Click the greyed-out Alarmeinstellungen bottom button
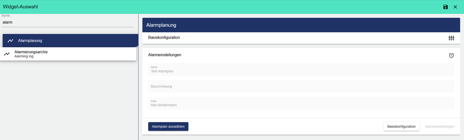This screenshot has width=464, height=140. [x=439, y=127]
